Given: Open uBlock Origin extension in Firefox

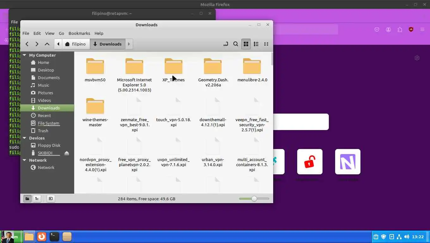Looking at the screenshot, I should coord(411,29).
